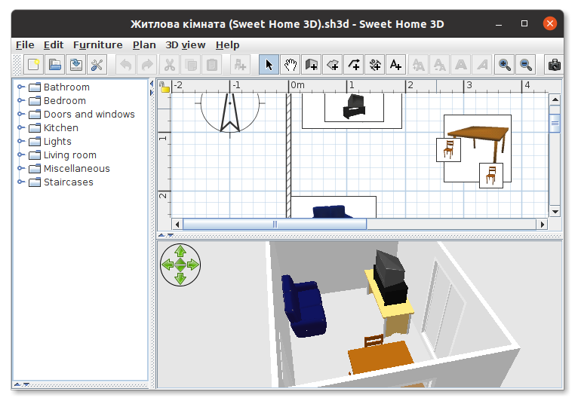578x404 pixels.
Task: Expand the Bathroom category
Action: 21,87
